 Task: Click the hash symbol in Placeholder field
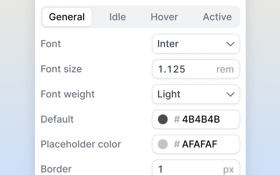pyautogui.click(x=177, y=144)
